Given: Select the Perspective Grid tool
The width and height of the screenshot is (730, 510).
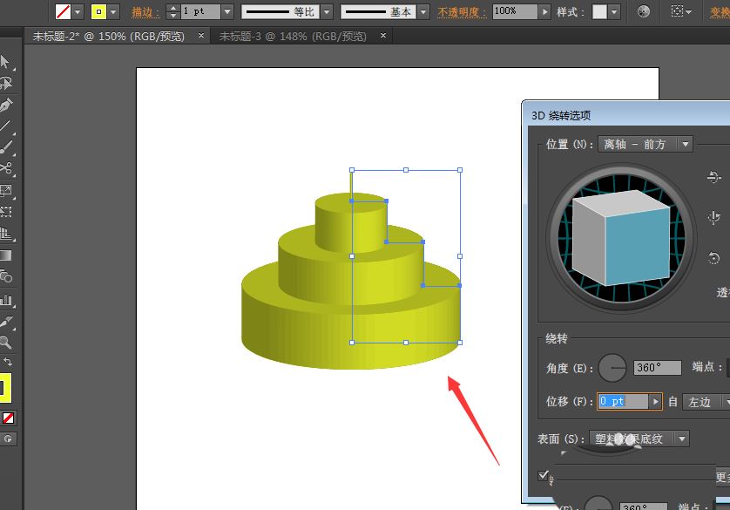Looking at the screenshot, I should pyautogui.click(x=5, y=234).
